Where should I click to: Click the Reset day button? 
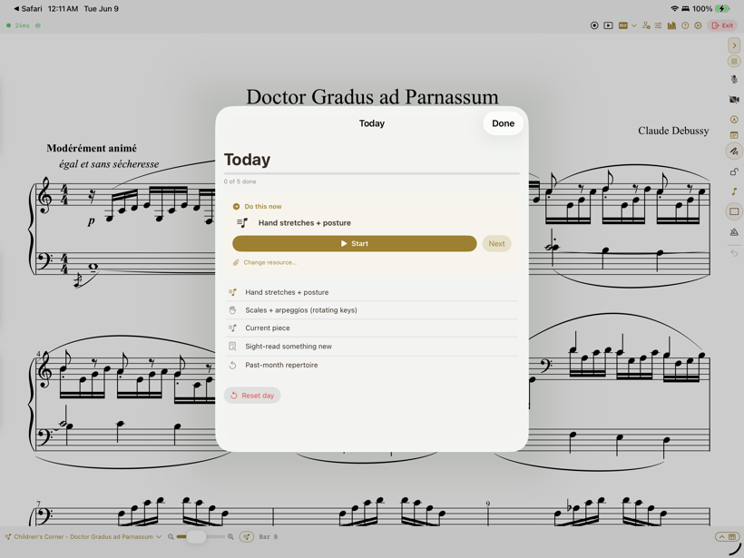tap(252, 396)
